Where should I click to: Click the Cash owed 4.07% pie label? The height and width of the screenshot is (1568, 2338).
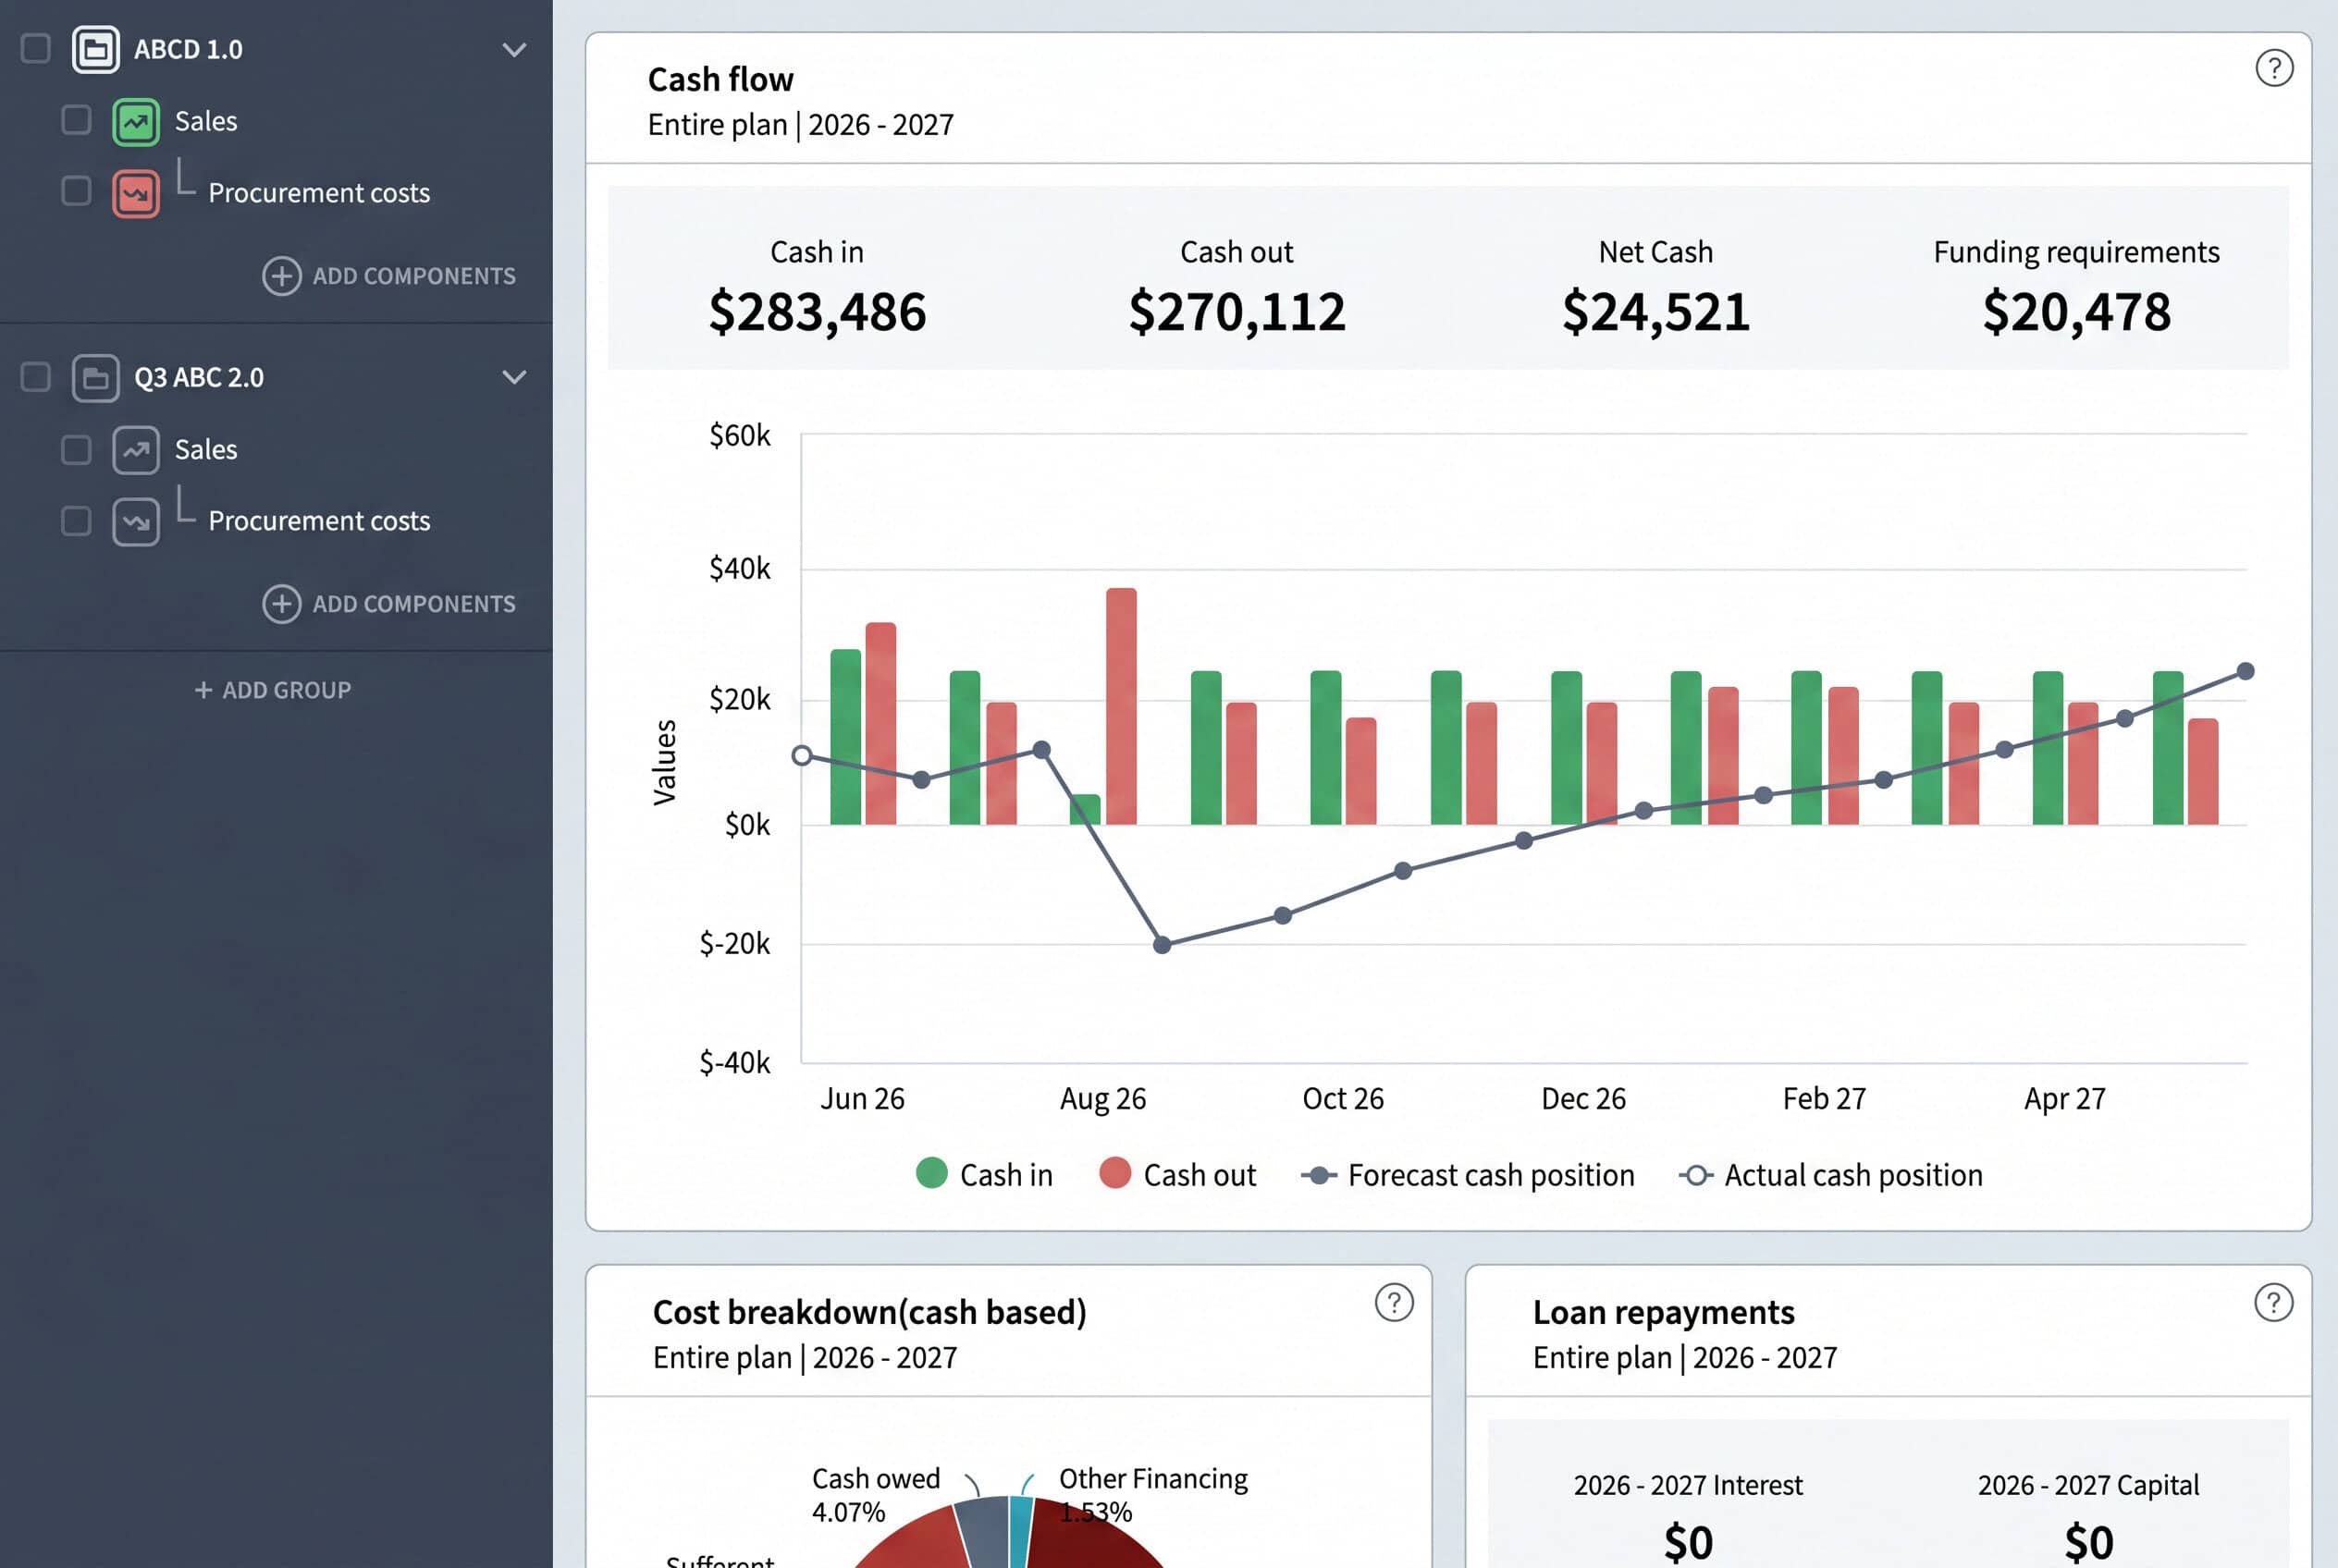[x=876, y=1495]
